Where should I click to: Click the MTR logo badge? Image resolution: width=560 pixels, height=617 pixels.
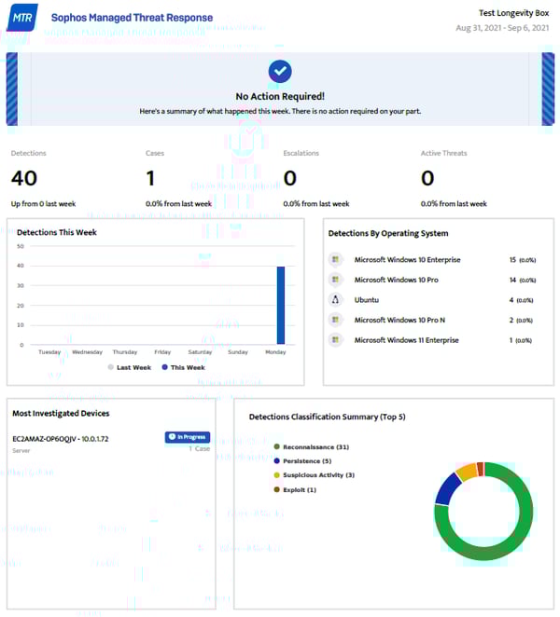pos(22,18)
